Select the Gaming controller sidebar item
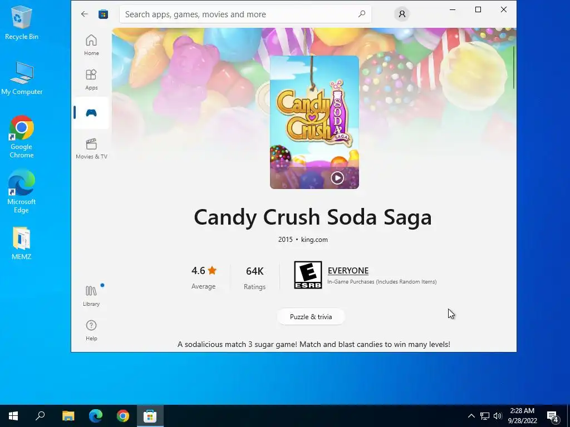This screenshot has width=570, height=427. (91, 113)
